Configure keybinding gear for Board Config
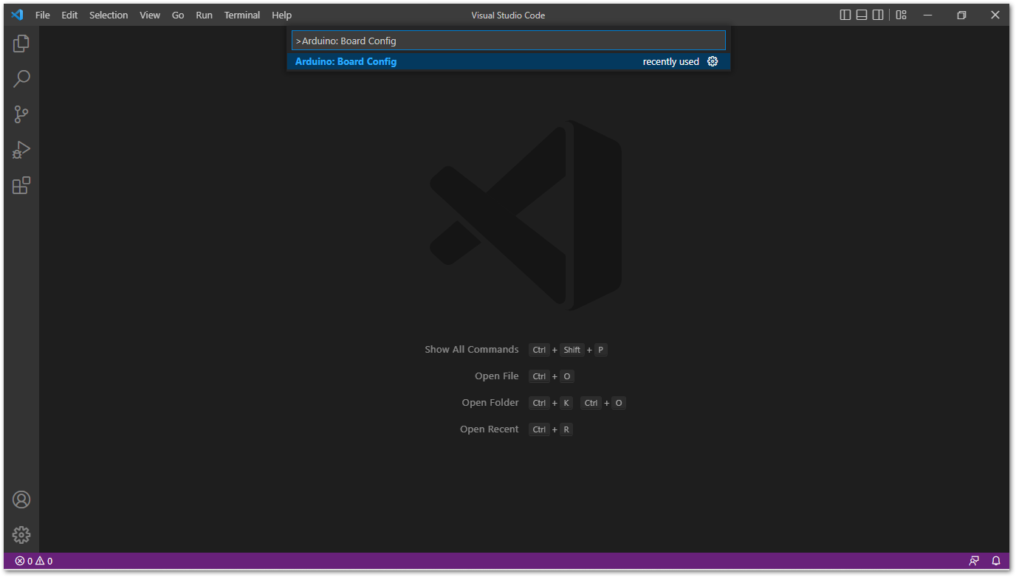The width and height of the screenshot is (1016, 577). tap(713, 61)
